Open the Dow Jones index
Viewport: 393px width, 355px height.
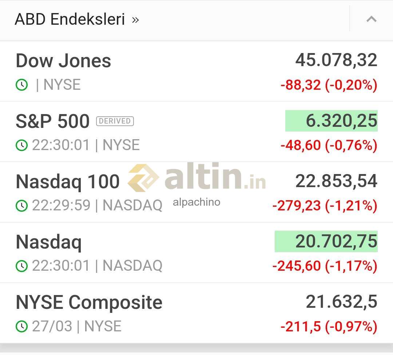click(63, 61)
